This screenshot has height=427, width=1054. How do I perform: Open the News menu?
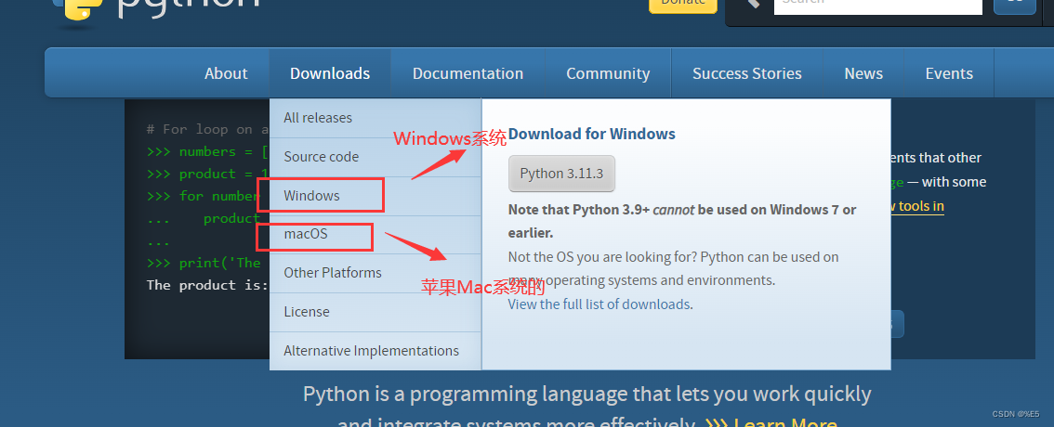pos(863,73)
